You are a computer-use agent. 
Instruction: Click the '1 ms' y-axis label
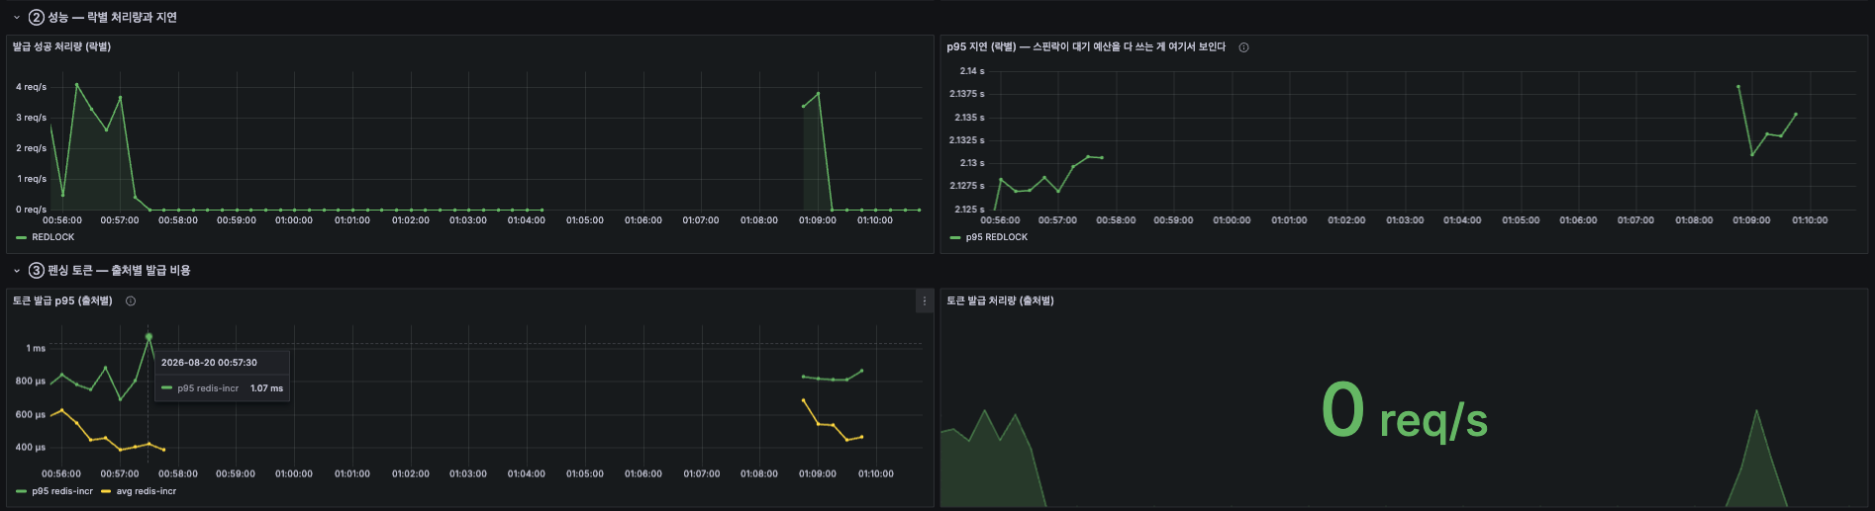tap(36, 349)
